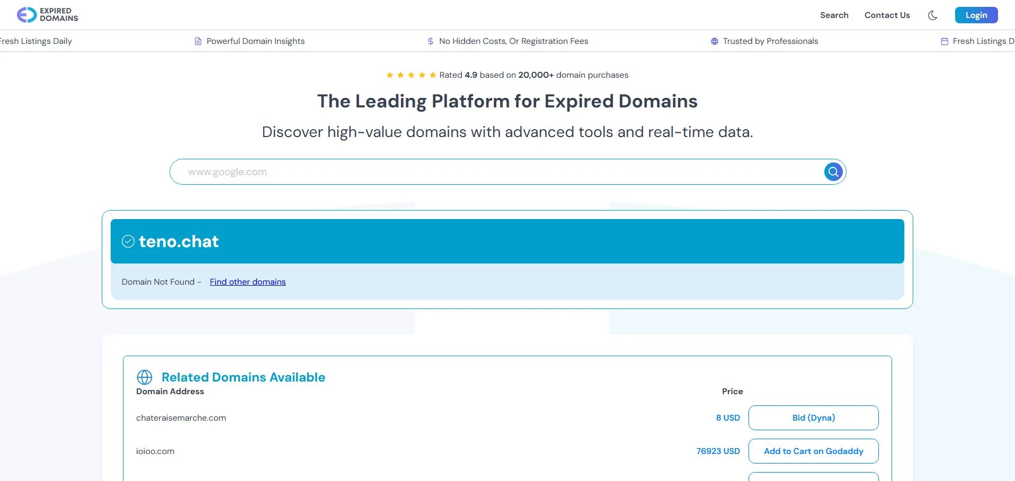
Task: Open the Search menu item
Action: pyautogui.click(x=834, y=15)
